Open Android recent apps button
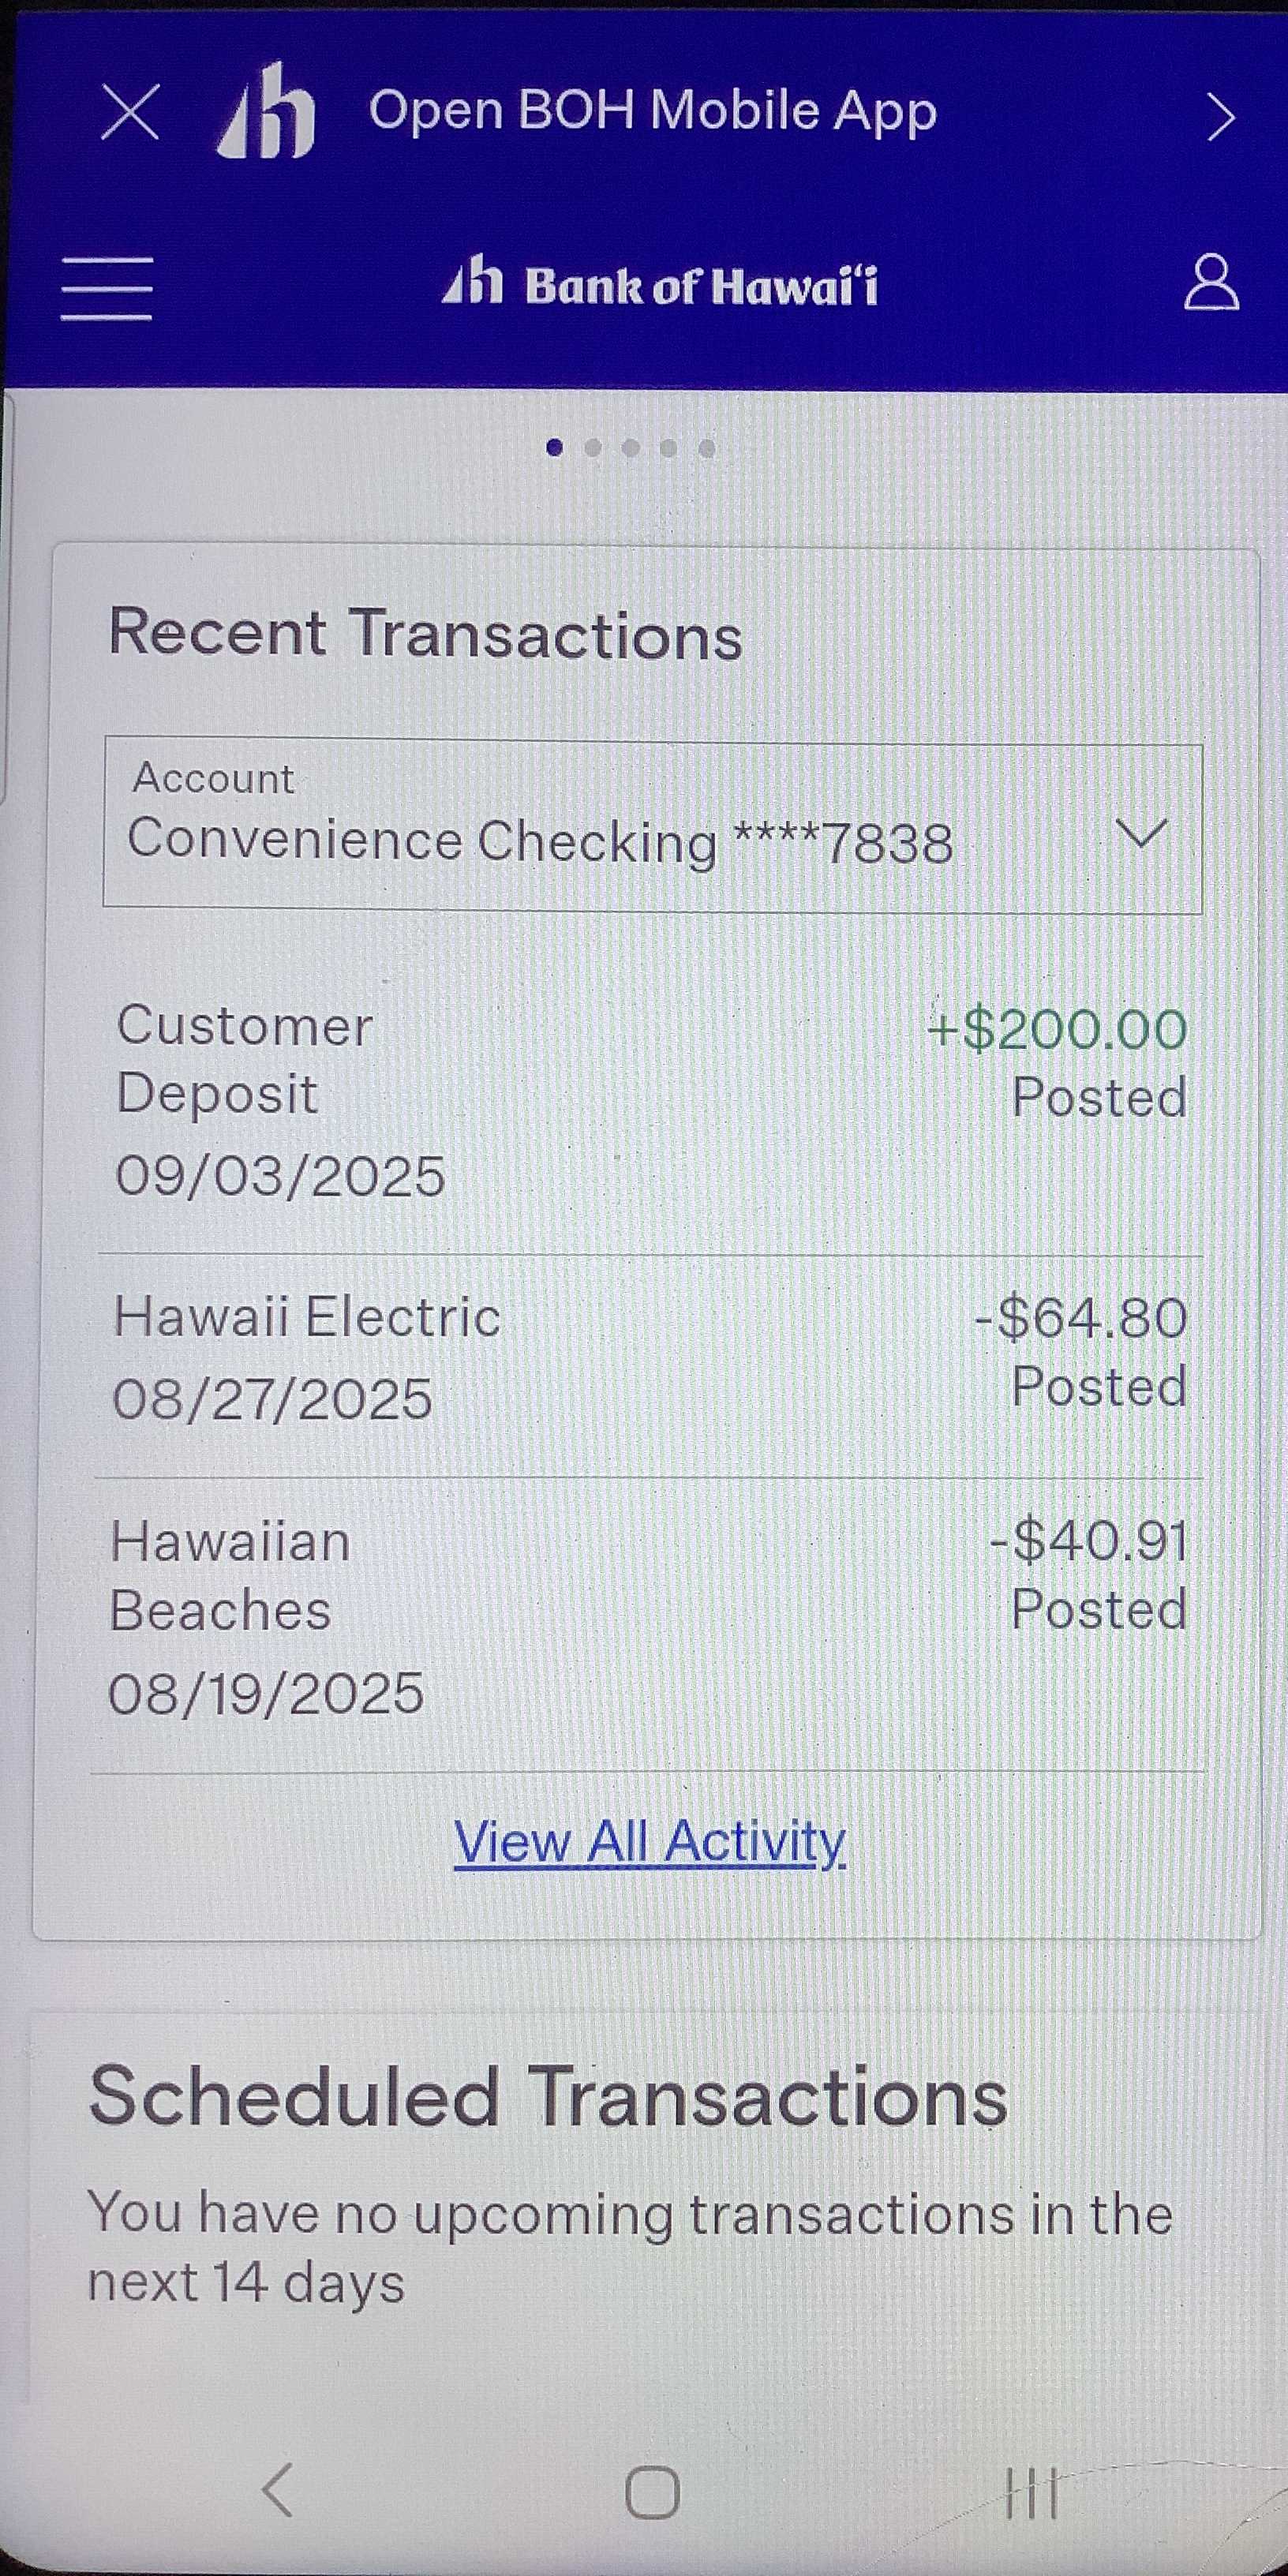 click(x=1030, y=2492)
